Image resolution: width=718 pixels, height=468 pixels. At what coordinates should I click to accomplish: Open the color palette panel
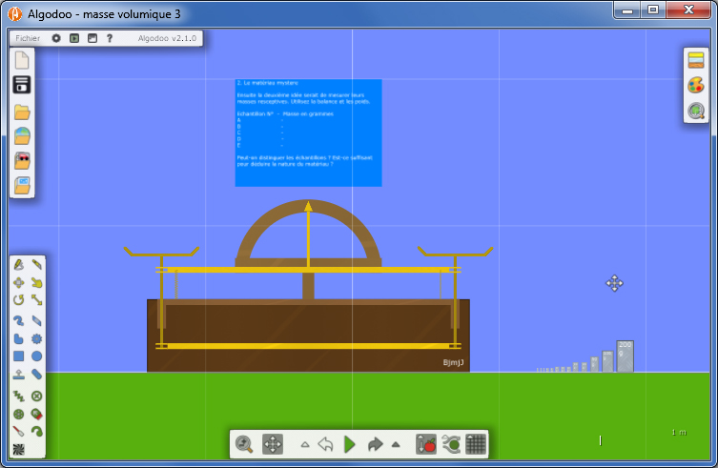point(696,86)
